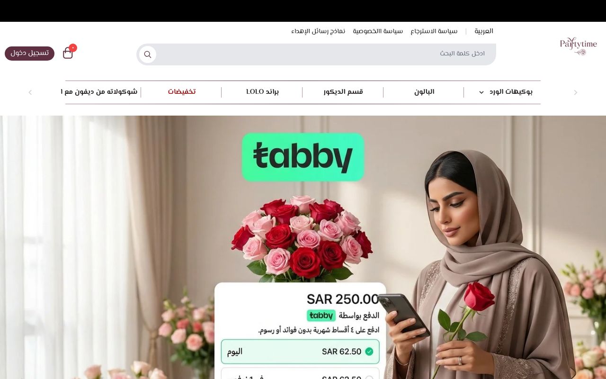The height and width of the screenshot is (379, 606).
Task: Open the سياسة الاسترجاع link
Action: pyautogui.click(x=434, y=31)
